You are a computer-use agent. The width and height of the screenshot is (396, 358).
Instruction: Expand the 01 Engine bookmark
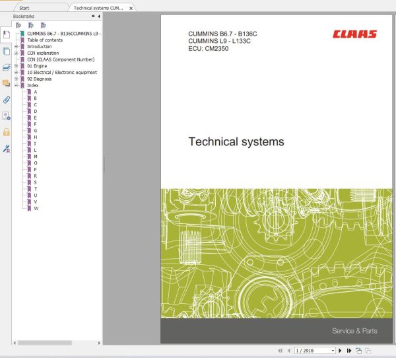[16, 66]
